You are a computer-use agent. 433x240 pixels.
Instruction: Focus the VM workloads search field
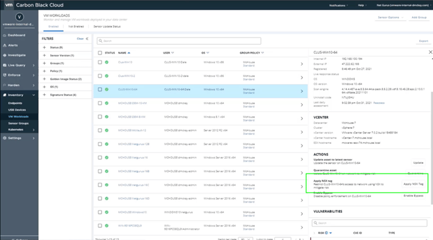point(179,41)
